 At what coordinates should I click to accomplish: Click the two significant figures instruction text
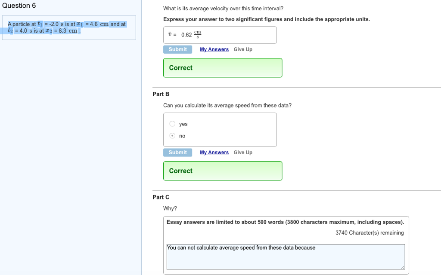pyautogui.click(x=266, y=19)
